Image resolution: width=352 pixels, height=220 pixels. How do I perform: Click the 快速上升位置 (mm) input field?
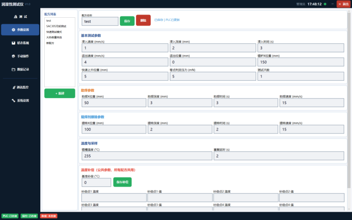[125, 76]
